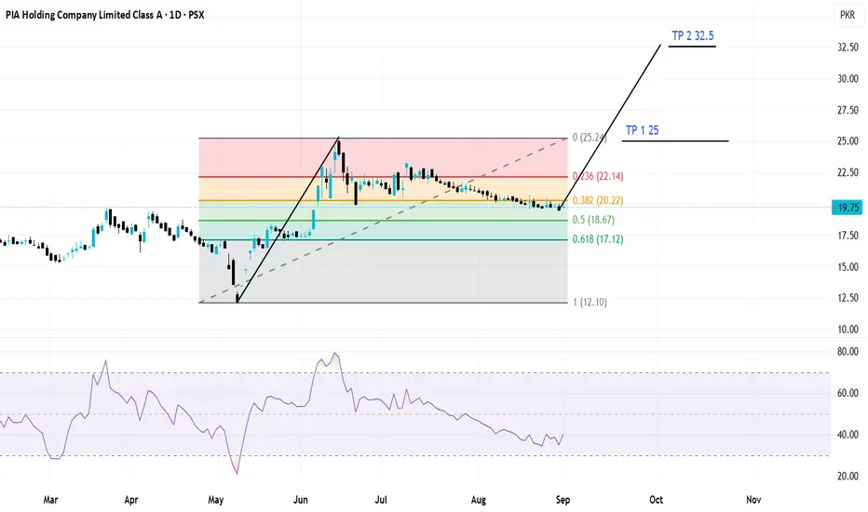
Task: Click the RSI 40.00 axis label
Action: click(x=848, y=435)
